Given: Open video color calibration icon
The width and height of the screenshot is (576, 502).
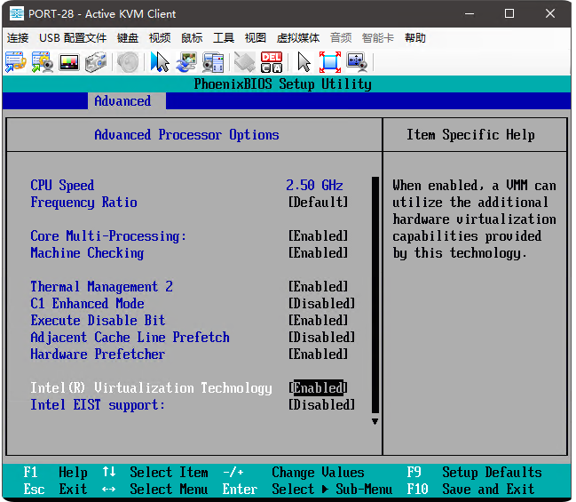Looking at the screenshot, I should coord(69,62).
